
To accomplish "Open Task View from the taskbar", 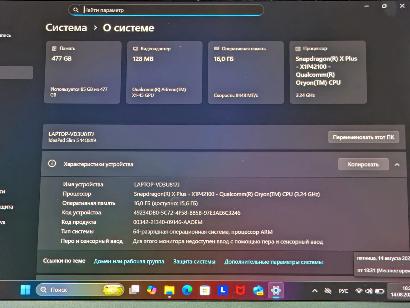I will [134, 290].
